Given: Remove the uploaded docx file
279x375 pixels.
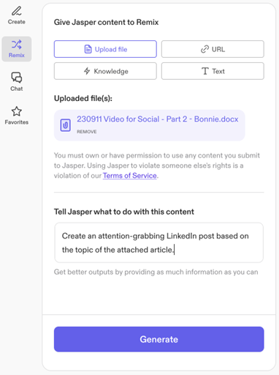Looking at the screenshot, I should 87,132.
